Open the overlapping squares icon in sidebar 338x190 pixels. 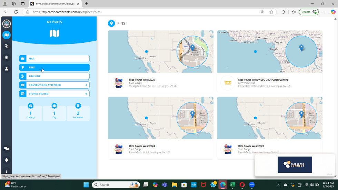tap(6, 46)
